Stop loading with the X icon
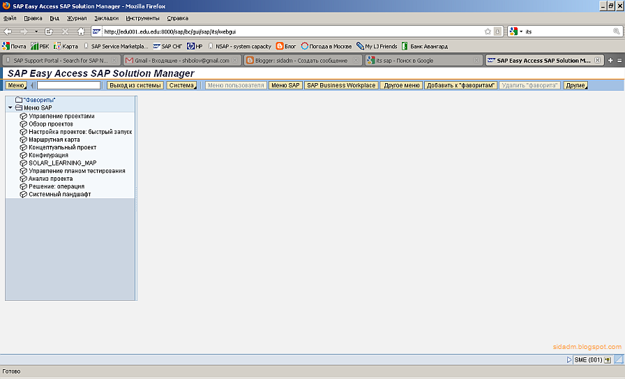The image size is (625, 379). coord(66,31)
